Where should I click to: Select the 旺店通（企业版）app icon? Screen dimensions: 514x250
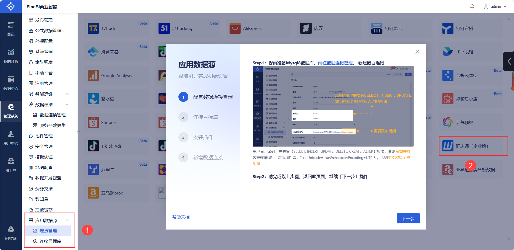pyautogui.click(x=448, y=146)
